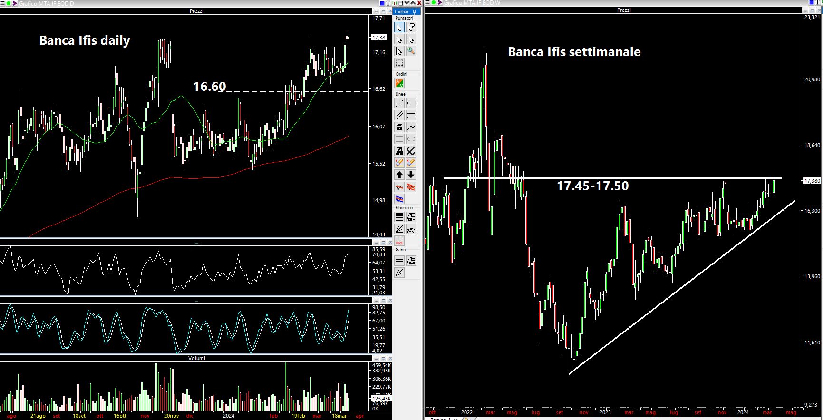
Task: Select the parallel trendlines channel tool
Action: (399, 115)
